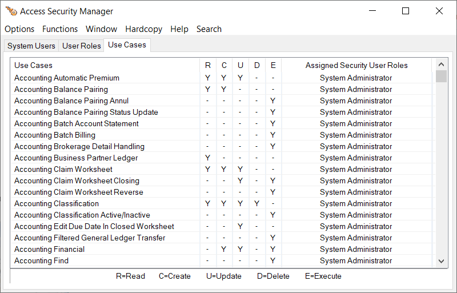Select Accounting Business Partner Ledger

coord(223,158)
